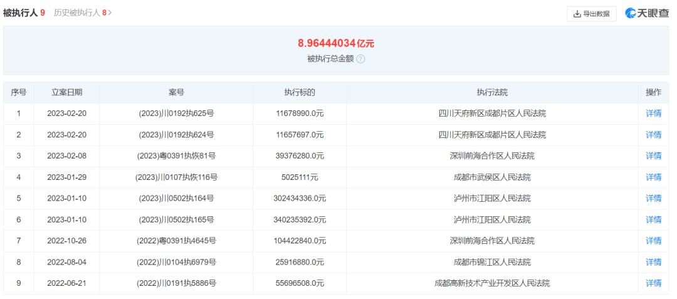The width and height of the screenshot is (677, 299).
Task: Click amount 55696508.0元
Action: (x=300, y=283)
